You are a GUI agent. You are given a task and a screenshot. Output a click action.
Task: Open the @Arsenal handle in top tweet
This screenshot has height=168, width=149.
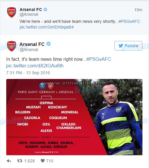pos(29,14)
